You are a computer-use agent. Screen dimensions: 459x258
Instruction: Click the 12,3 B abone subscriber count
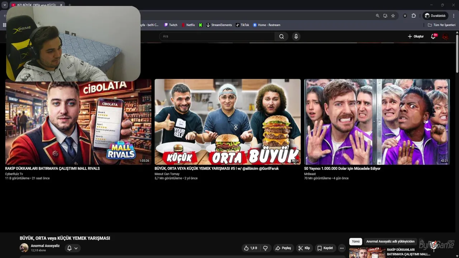[x=38, y=250]
